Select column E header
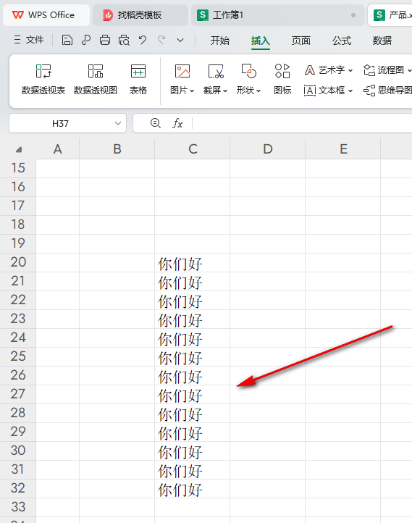The height and width of the screenshot is (523, 412). tap(343, 149)
